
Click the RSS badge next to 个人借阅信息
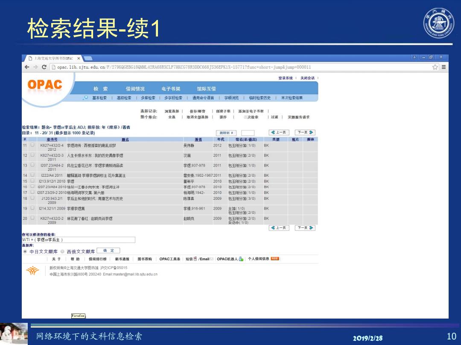click(x=275, y=259)
